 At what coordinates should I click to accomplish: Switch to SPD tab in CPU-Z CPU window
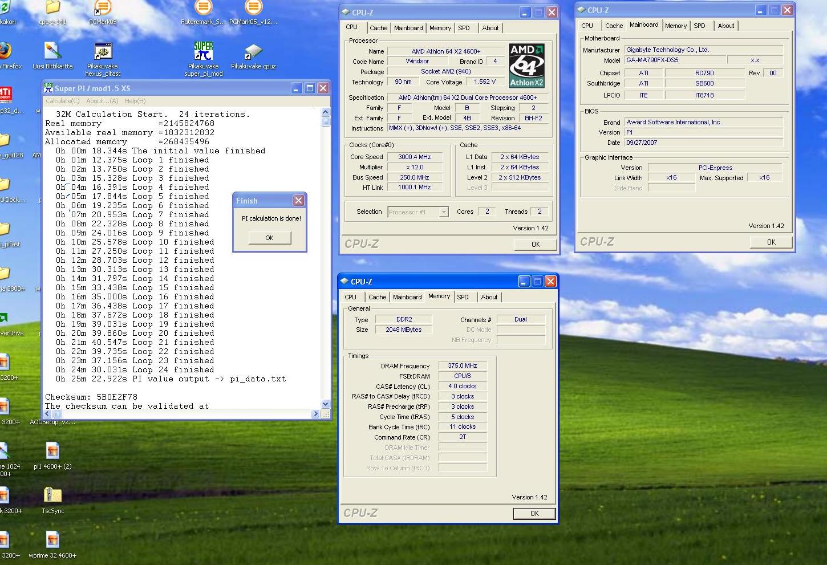pyautogui.click(x=464, y=28)
